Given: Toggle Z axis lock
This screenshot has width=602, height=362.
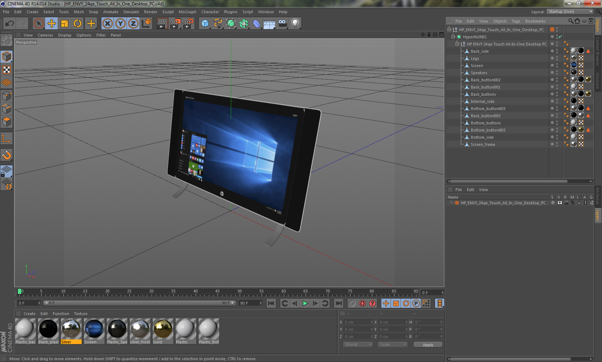Looking at the screenshot, I should click(x=133, y=24).
